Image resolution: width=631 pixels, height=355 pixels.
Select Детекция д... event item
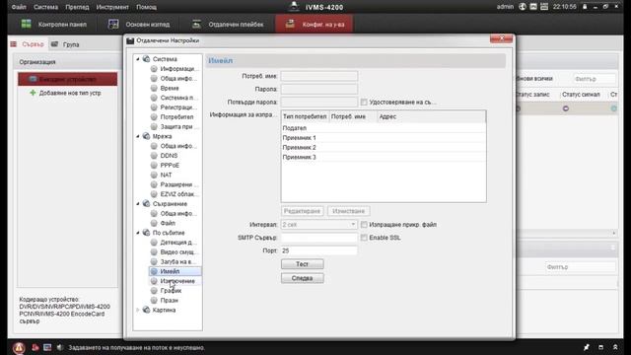pos(178,243)
